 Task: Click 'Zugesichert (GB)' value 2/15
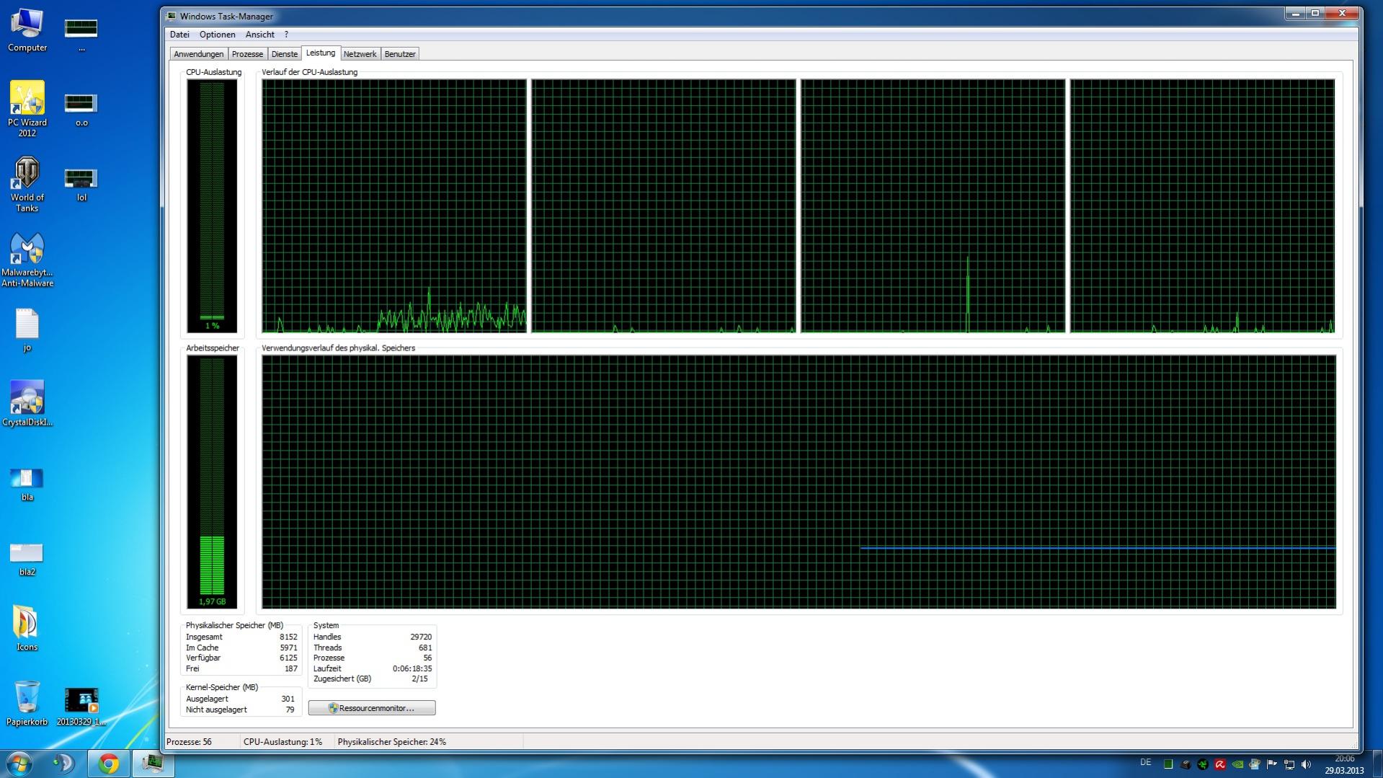(419, 679)
